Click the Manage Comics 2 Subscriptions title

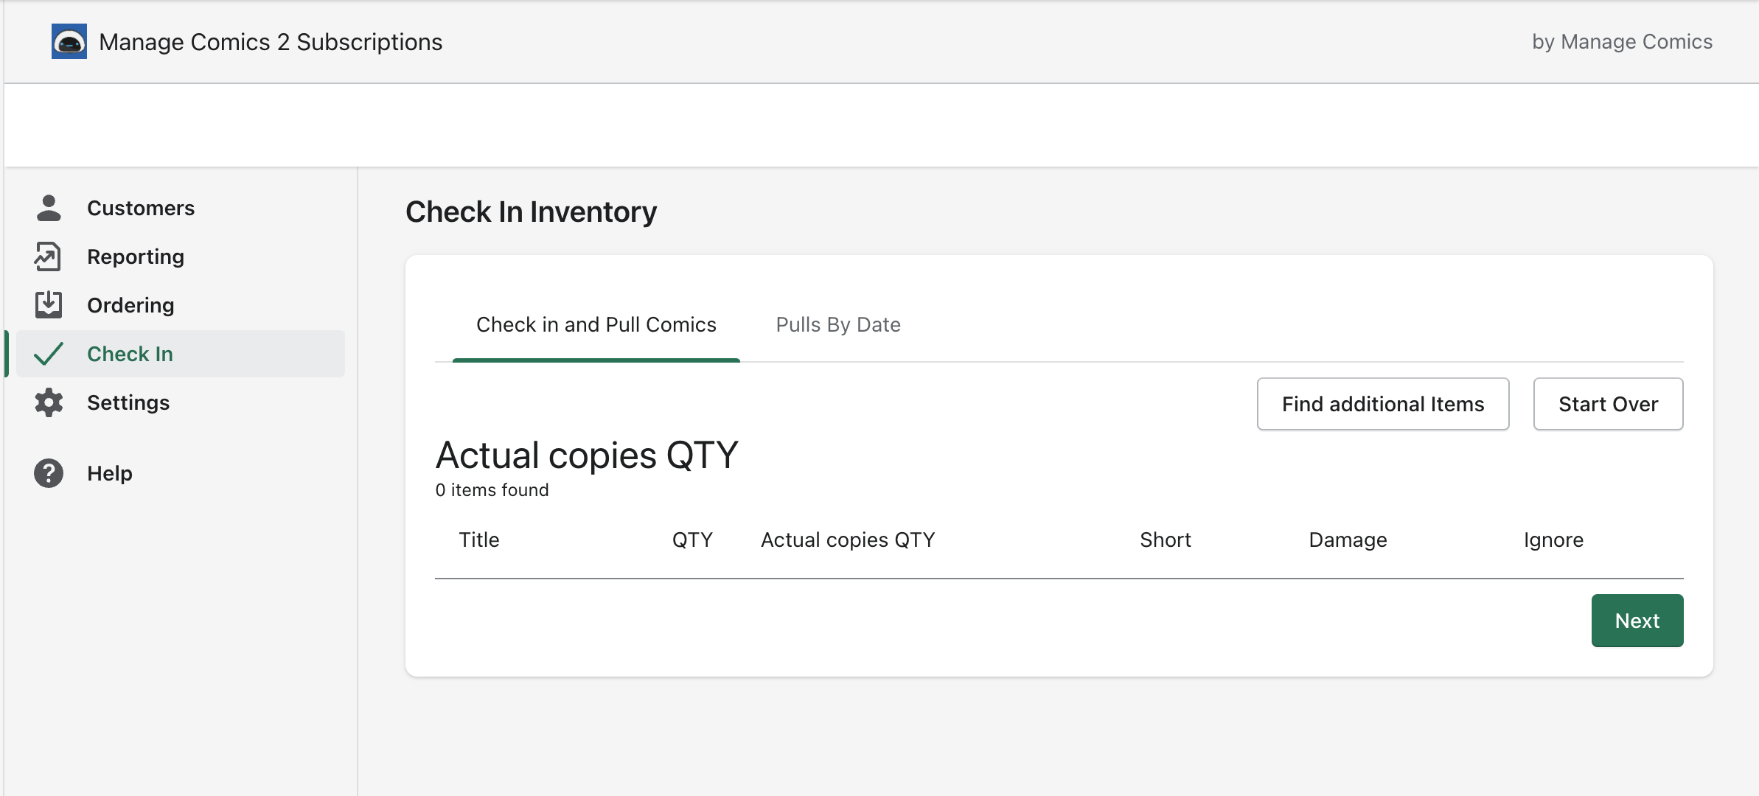pyautogui.click(x=271, y=42)
